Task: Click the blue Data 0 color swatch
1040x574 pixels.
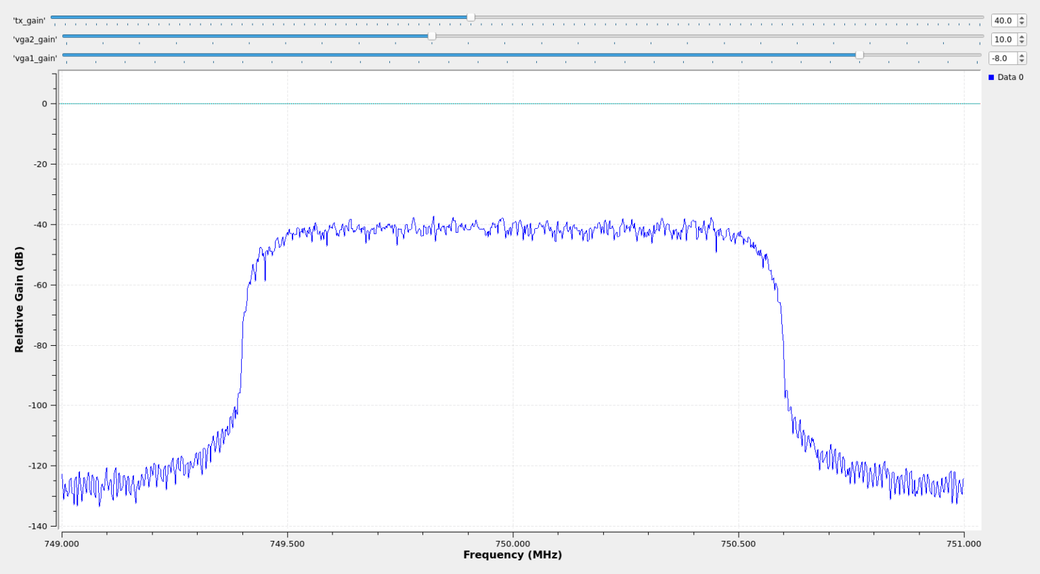Action: 991,77
